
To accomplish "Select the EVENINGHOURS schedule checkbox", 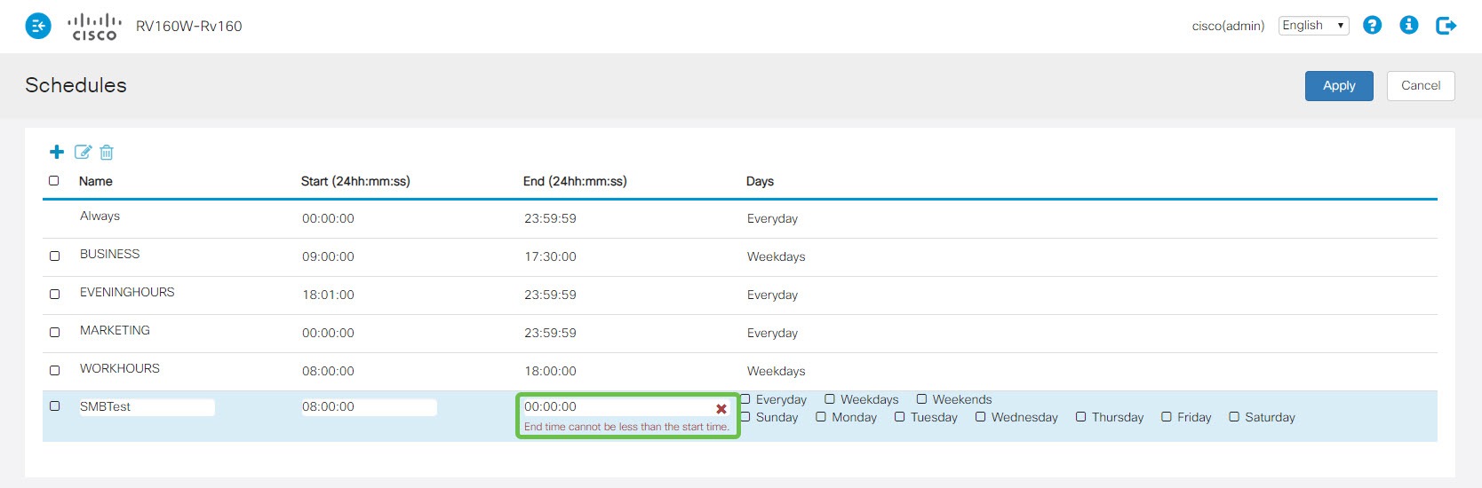I will point(55,294).
